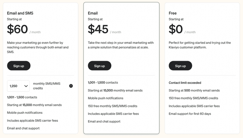Click Sign up under Email and SMS plan
The width and height of the screenshot is (243, 138).
pos(19,66)
